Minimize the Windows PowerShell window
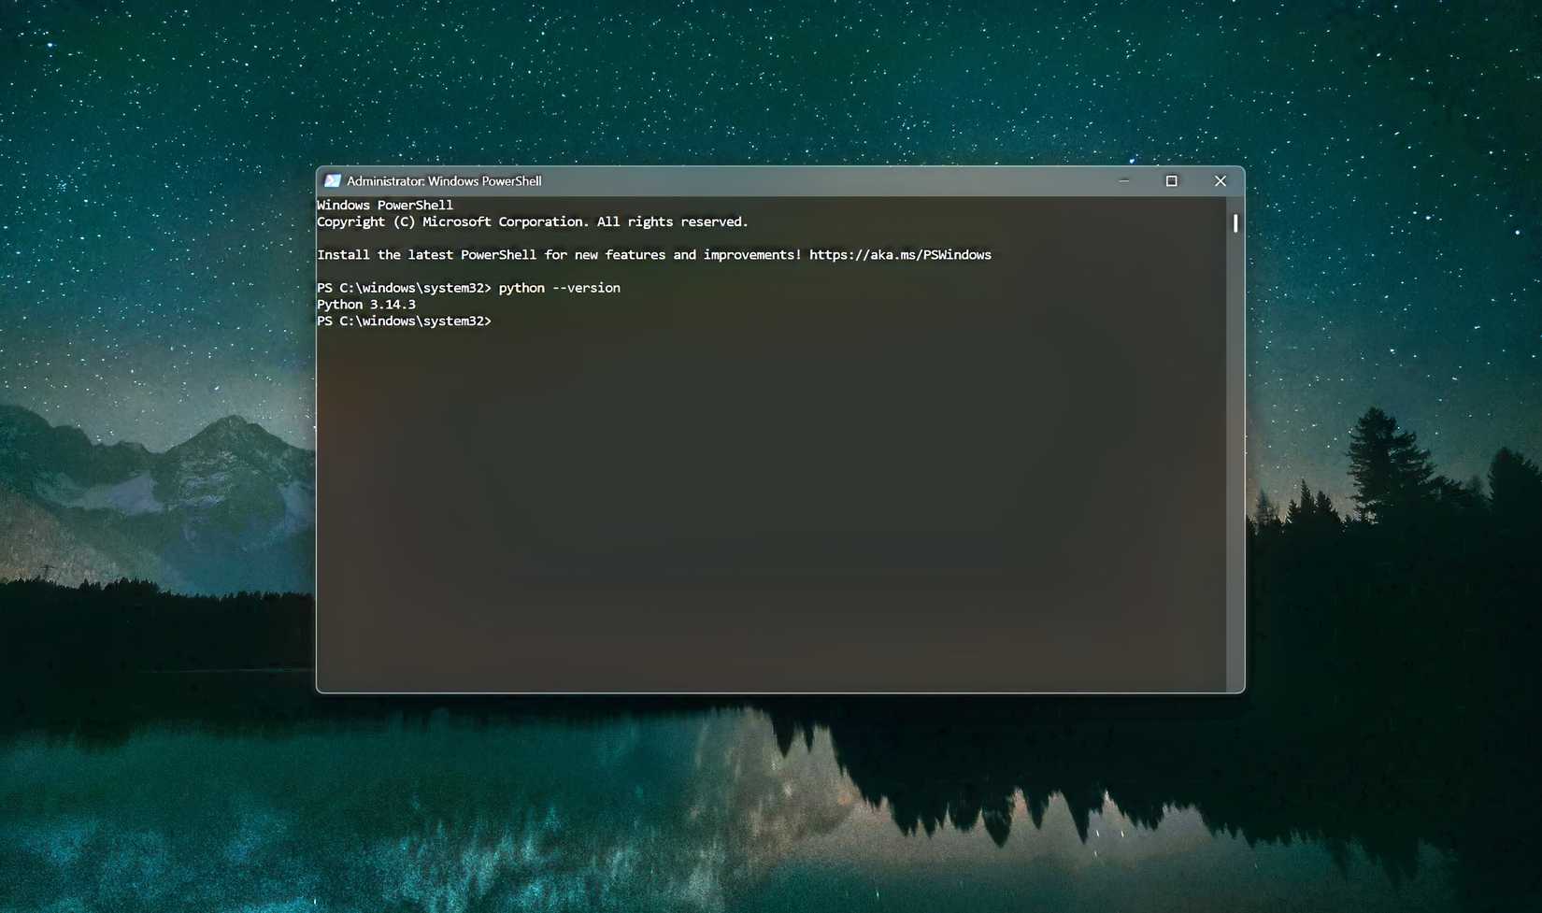1542x913 pixels. tap(1124, 181)
